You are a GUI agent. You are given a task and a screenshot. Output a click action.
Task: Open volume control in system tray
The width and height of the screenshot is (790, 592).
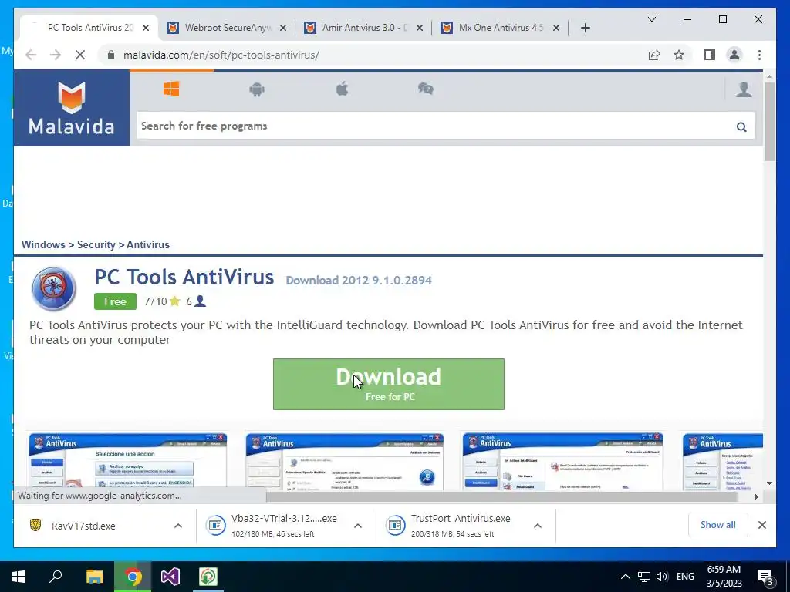pyautogui.click(x=662, y=577)
